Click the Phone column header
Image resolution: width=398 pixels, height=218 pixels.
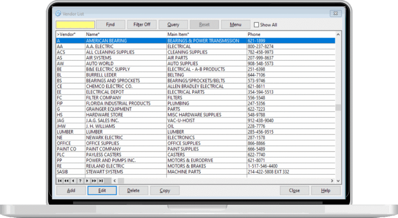291,35
